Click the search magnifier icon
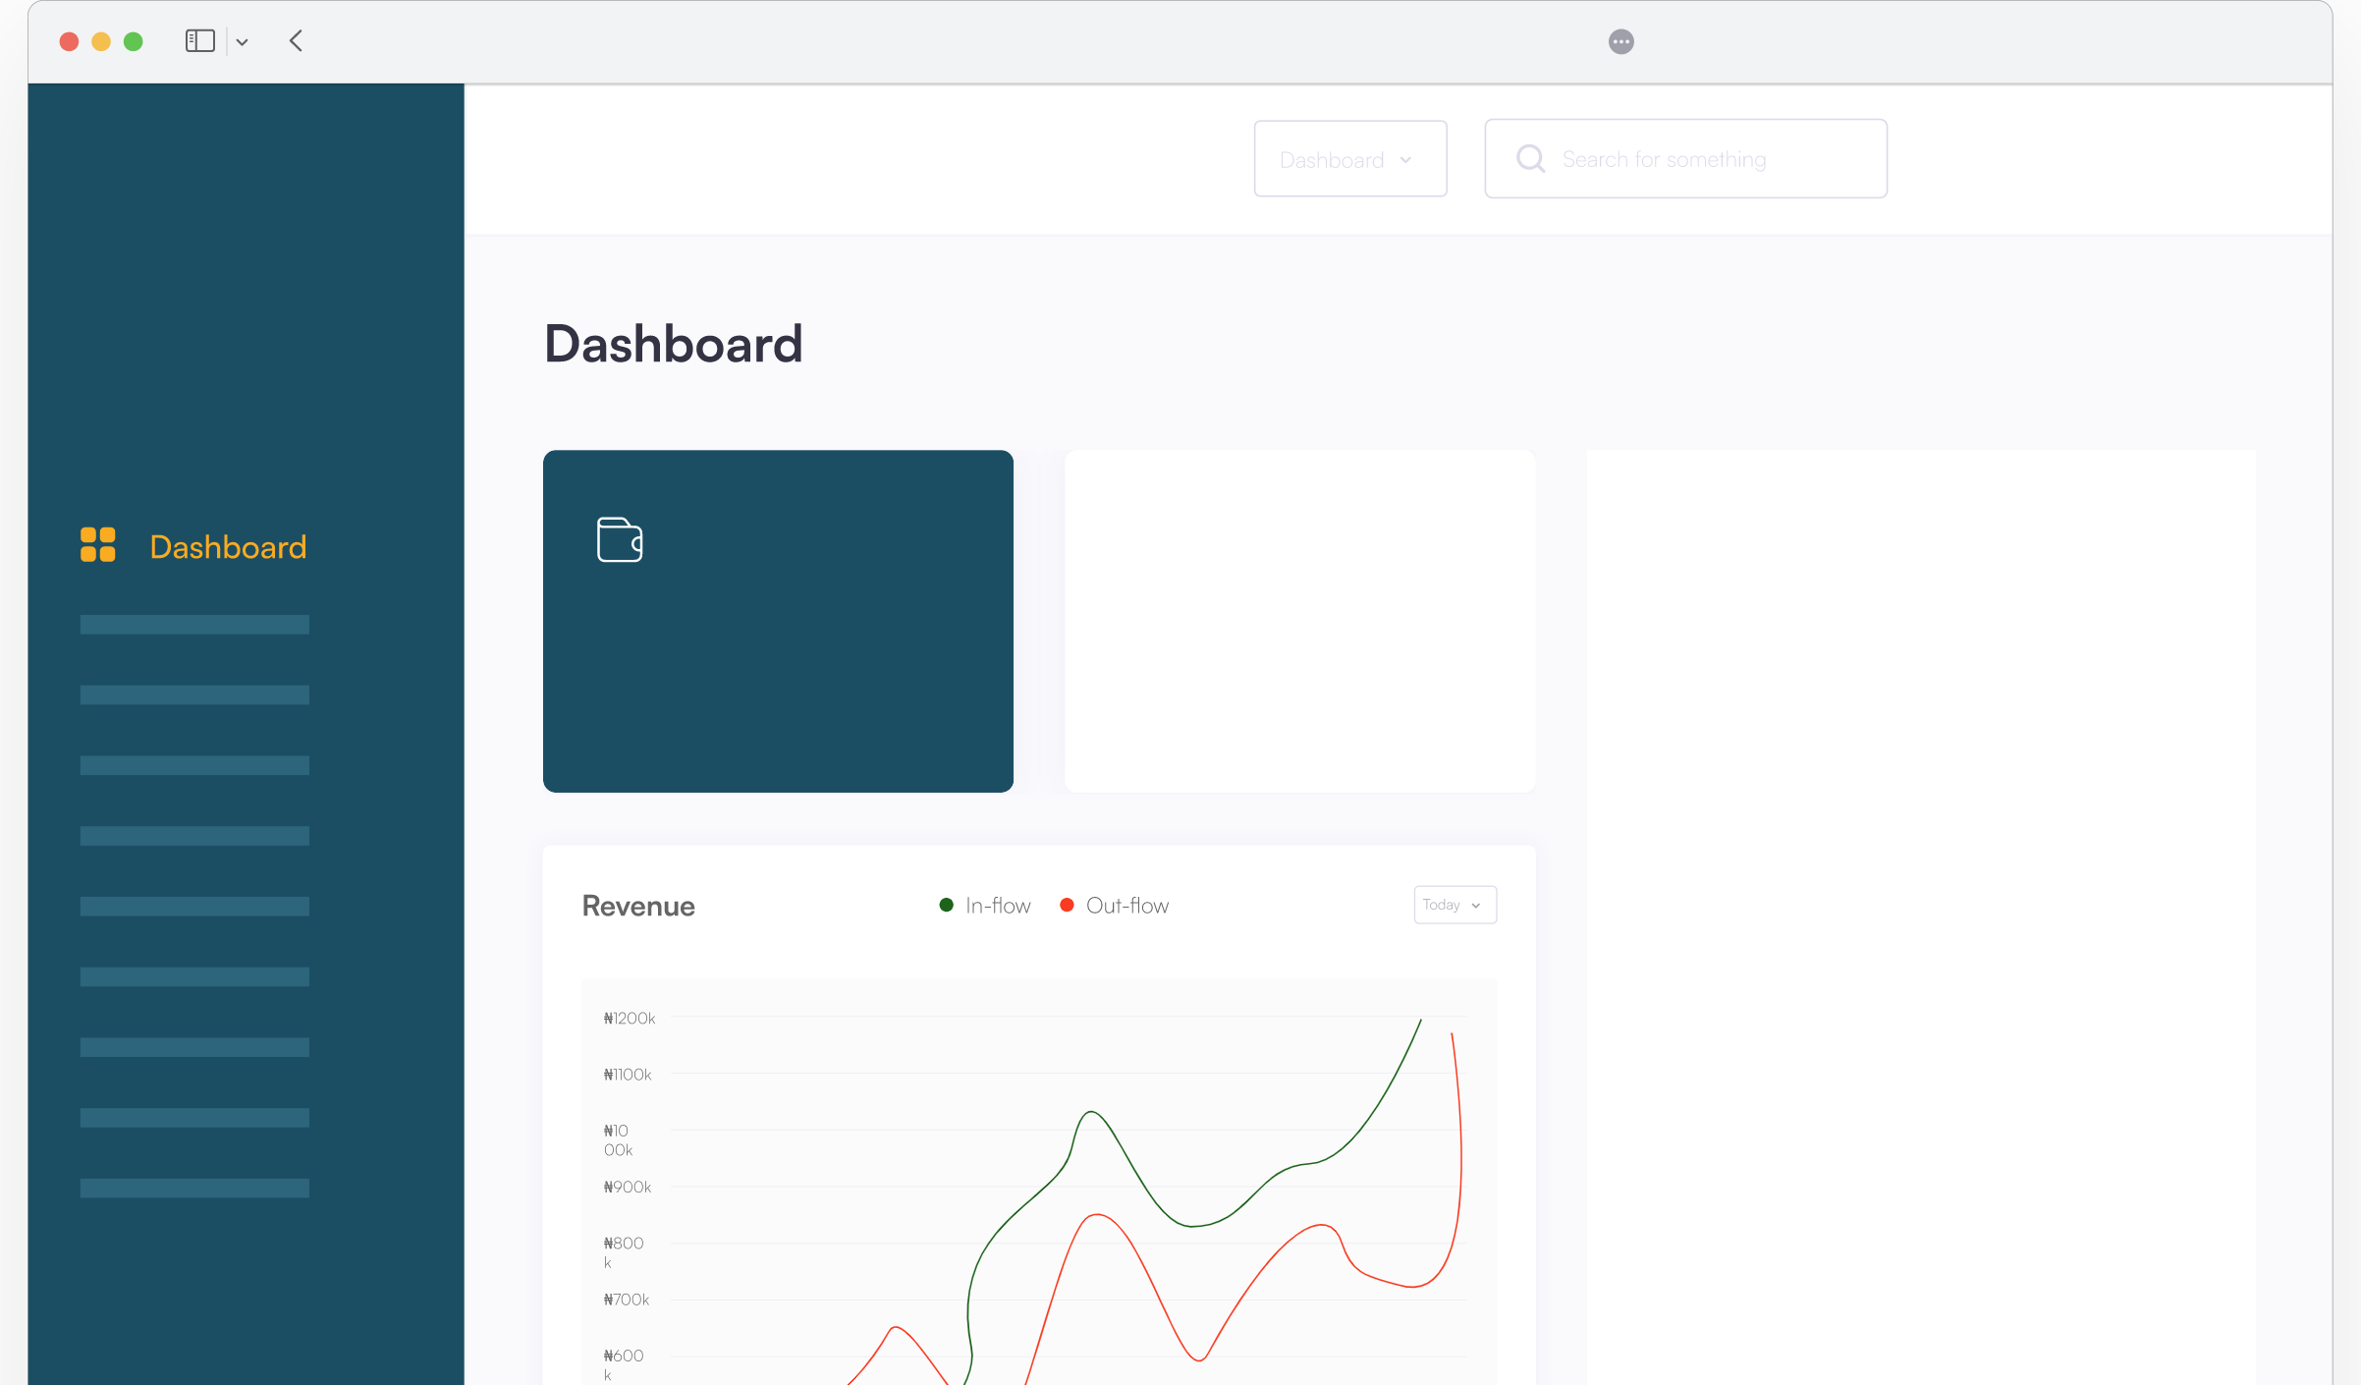 1530,159
